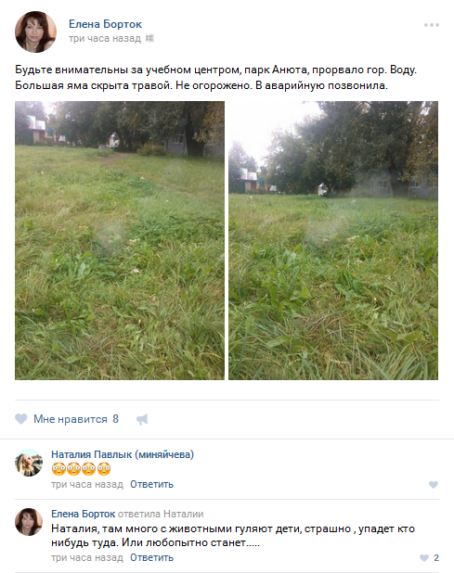Viewport: 454px width, 573px height.
Task: Click Елена Борток's post avatar
Action: click(x=35, y=32)
